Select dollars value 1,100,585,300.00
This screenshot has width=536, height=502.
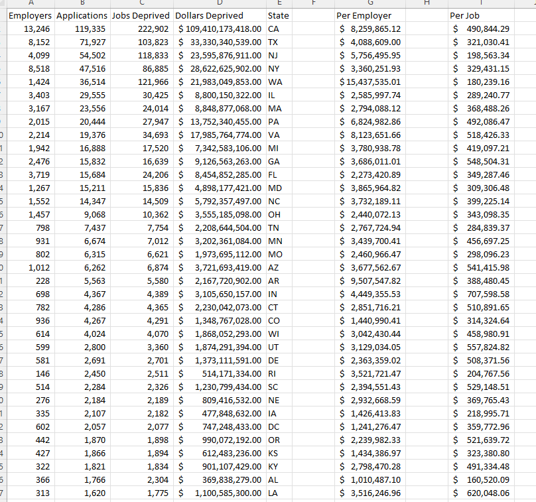(220, 493)
